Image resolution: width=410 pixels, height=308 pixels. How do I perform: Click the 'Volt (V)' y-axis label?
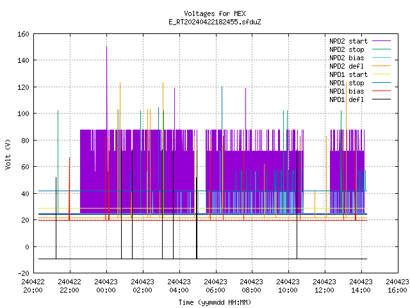coord(8,154)
